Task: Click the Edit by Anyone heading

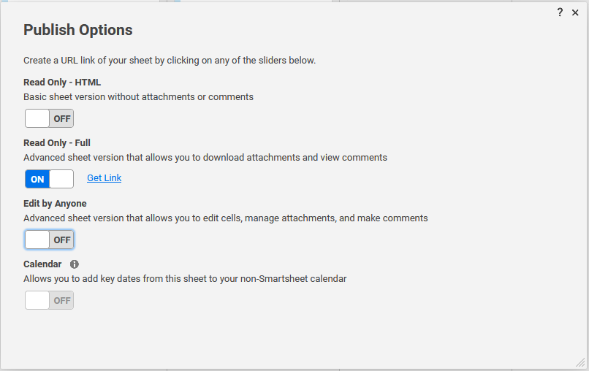Action: (x=55, y=204)
